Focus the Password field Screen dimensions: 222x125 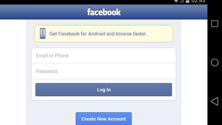[104, 71]
